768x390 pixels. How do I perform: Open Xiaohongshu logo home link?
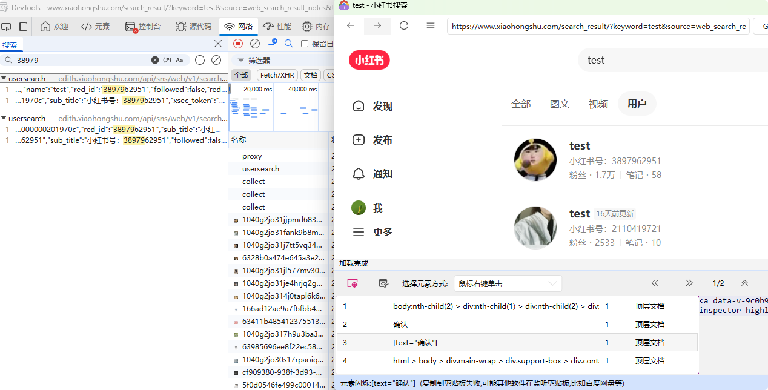(369, 60)
